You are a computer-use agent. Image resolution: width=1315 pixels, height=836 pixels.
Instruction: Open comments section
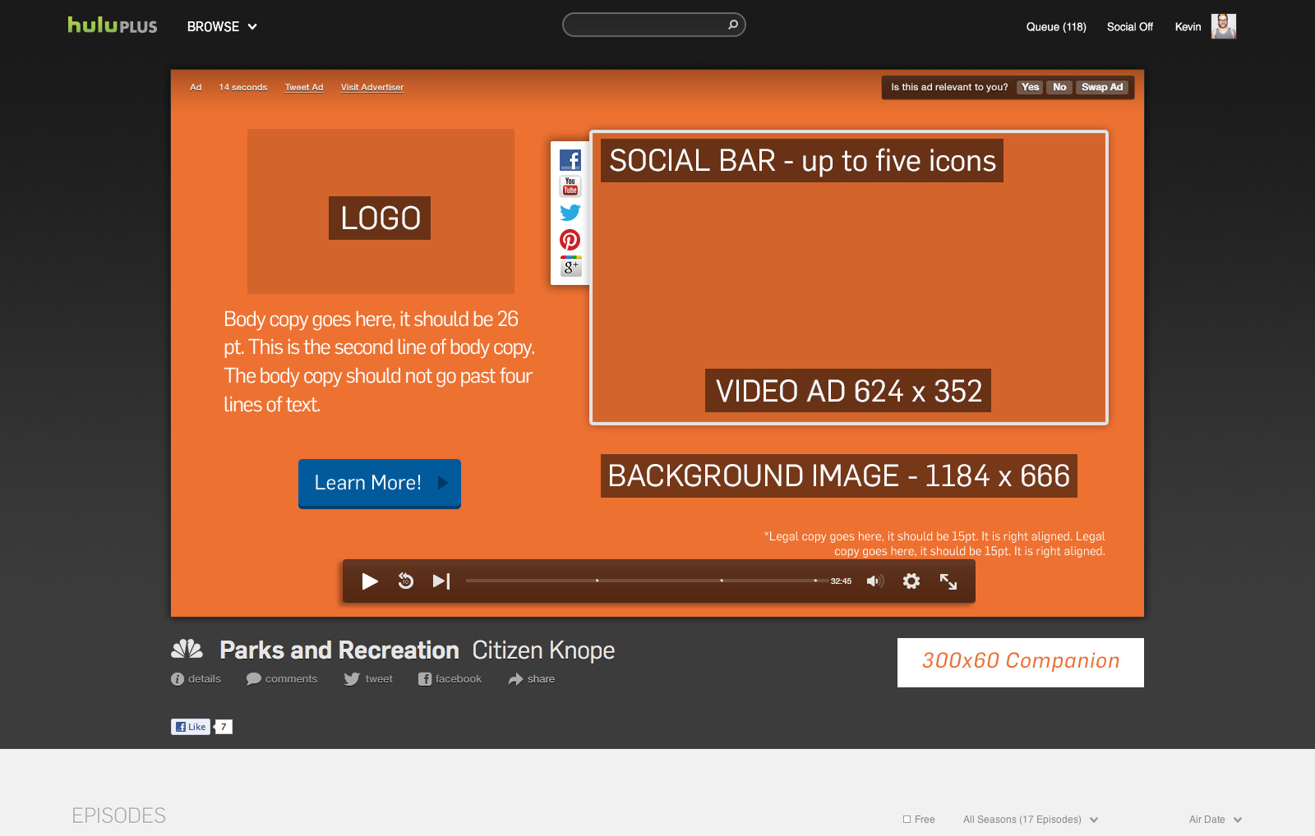282,679
